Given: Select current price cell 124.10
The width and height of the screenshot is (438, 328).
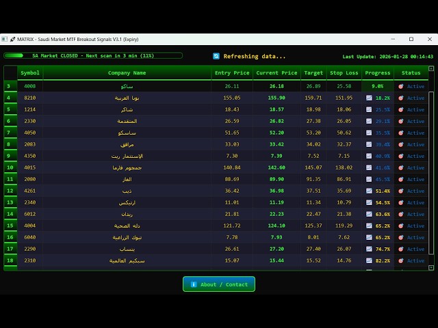Looking at the screenshot, I should (276, 225).
